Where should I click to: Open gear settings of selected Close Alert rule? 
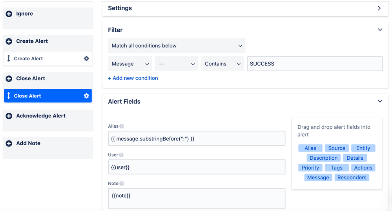(x=86, y=96)
